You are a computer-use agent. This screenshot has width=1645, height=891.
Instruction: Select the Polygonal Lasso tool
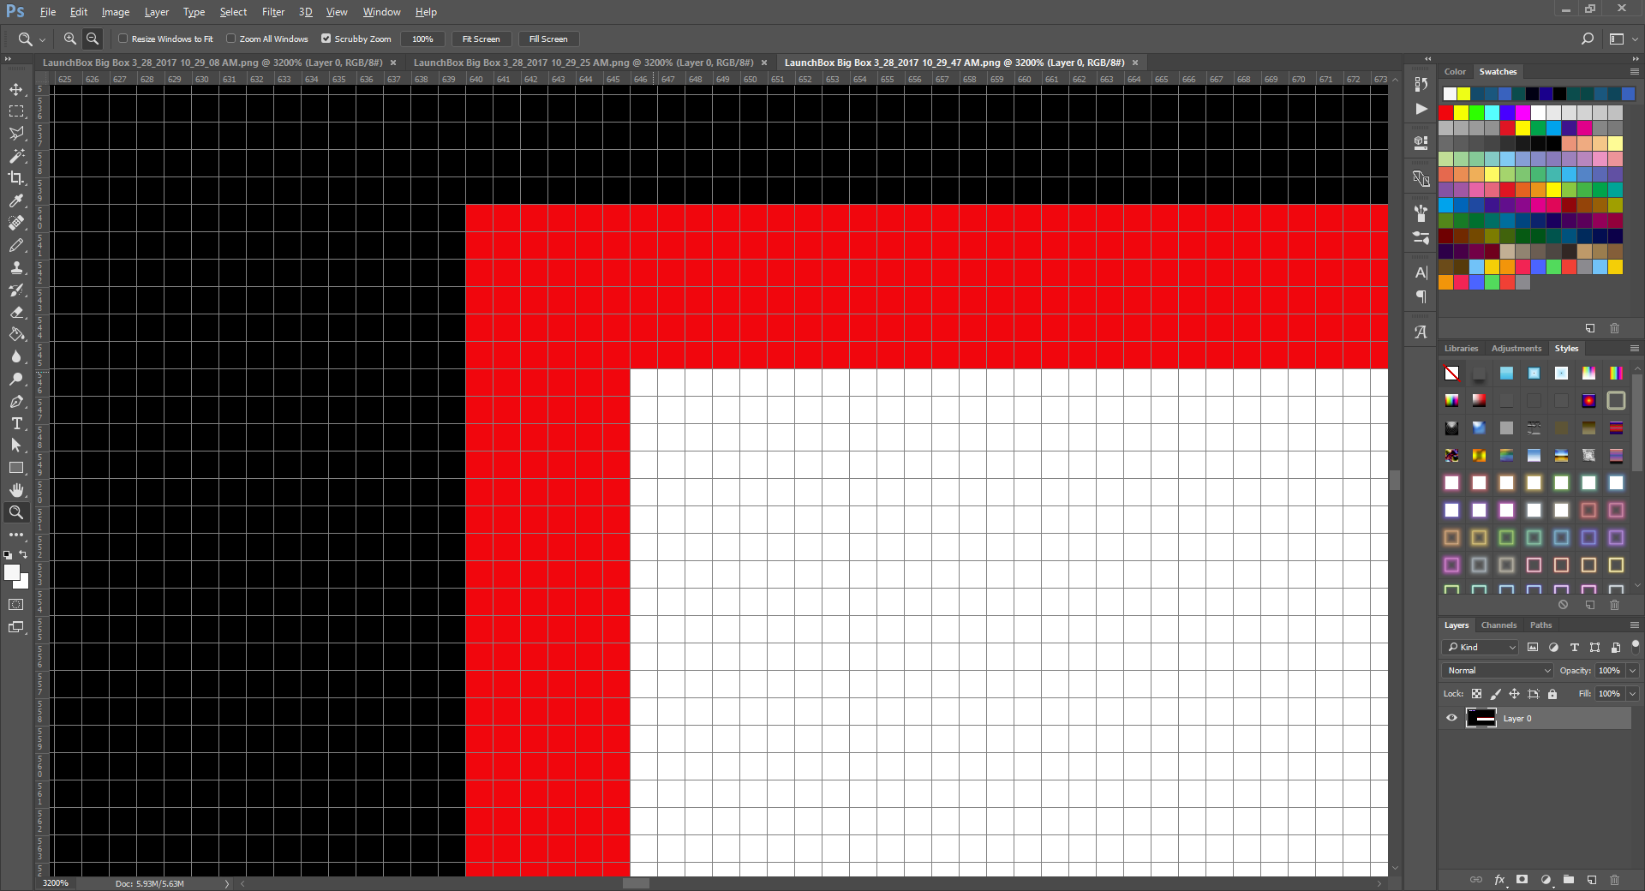pos(16,134)
